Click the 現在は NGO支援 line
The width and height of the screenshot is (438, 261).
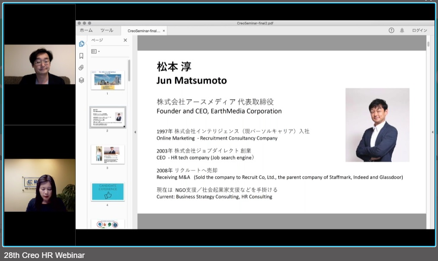coord(217,190)
